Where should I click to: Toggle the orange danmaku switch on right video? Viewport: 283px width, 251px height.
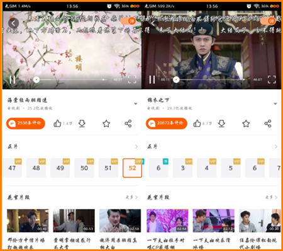tap(268, 21)
